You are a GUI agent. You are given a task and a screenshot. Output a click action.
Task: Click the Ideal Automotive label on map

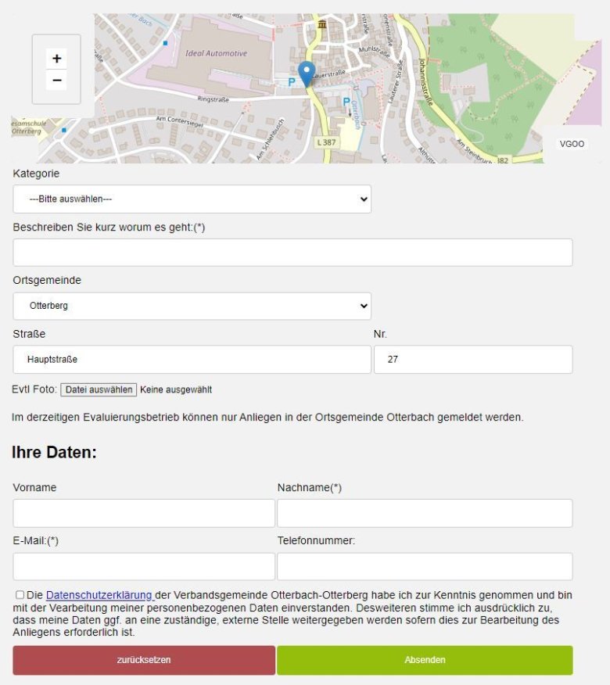click(217, 53)
